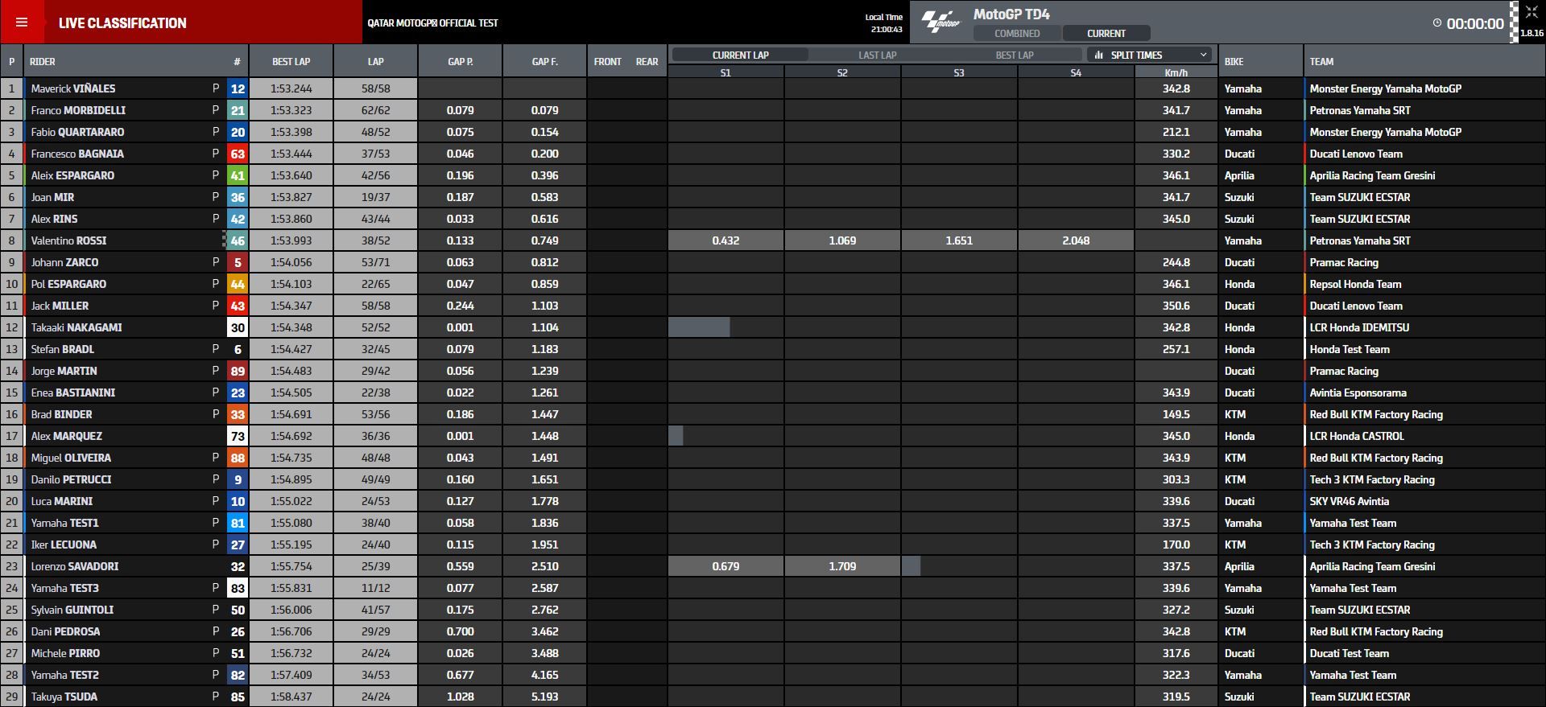Click the Gap F. column header
The height and width of the screenshot is (707, 1546).
544,61
